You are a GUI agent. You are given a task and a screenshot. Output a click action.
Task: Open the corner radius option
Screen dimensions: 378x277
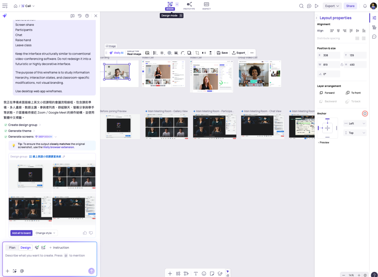click(x=183, y=53)
